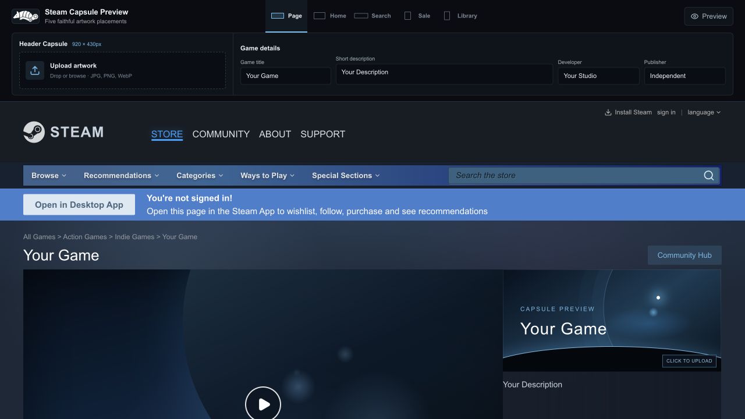Image resolution: width=745 pixels, height=419 pixels.
Task: Click the upload artwork arrow icon
Action: coord(35,70)
